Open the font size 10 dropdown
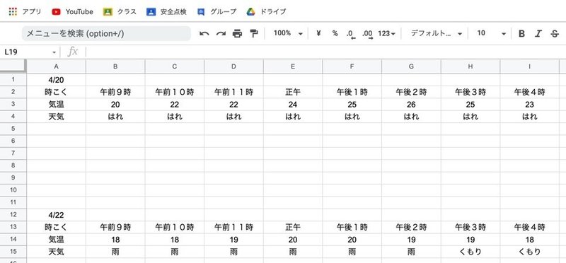This screenshot has width=566, height=263. click(x=491, y=33)
